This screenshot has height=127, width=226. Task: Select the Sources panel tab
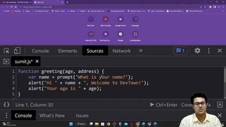[95, 51]
